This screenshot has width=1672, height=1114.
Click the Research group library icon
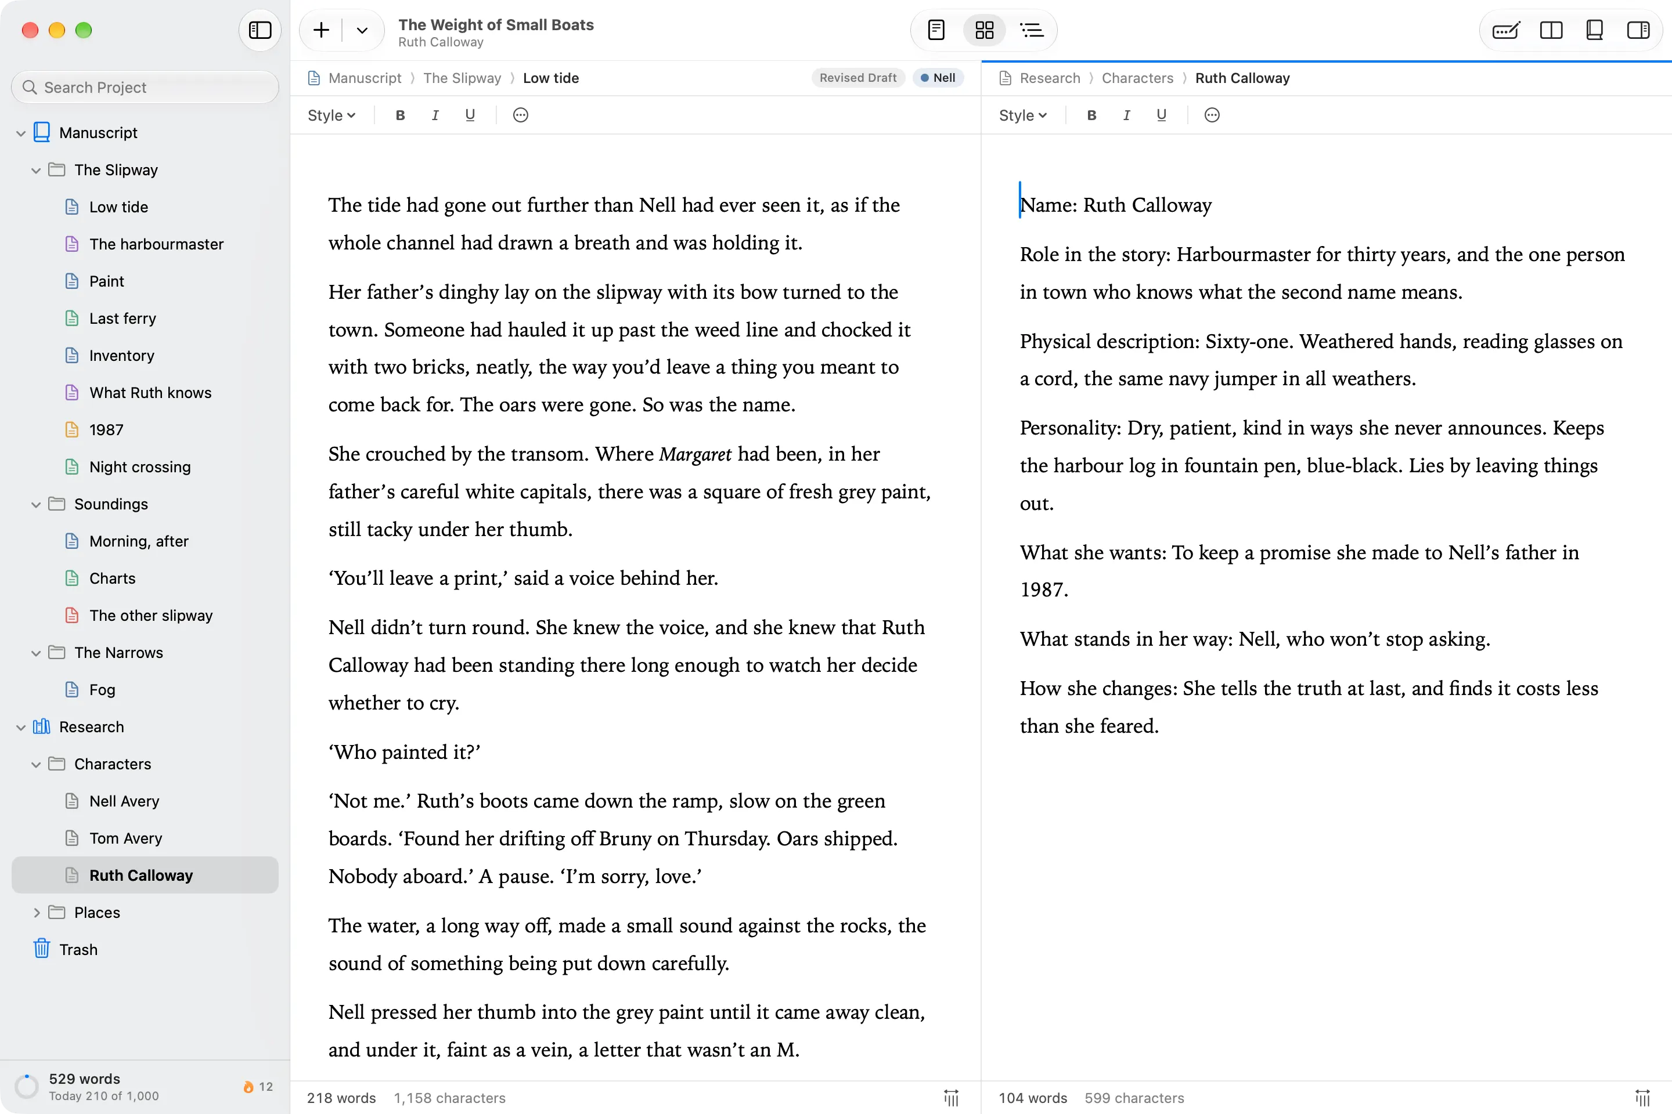tap(42, 727)
